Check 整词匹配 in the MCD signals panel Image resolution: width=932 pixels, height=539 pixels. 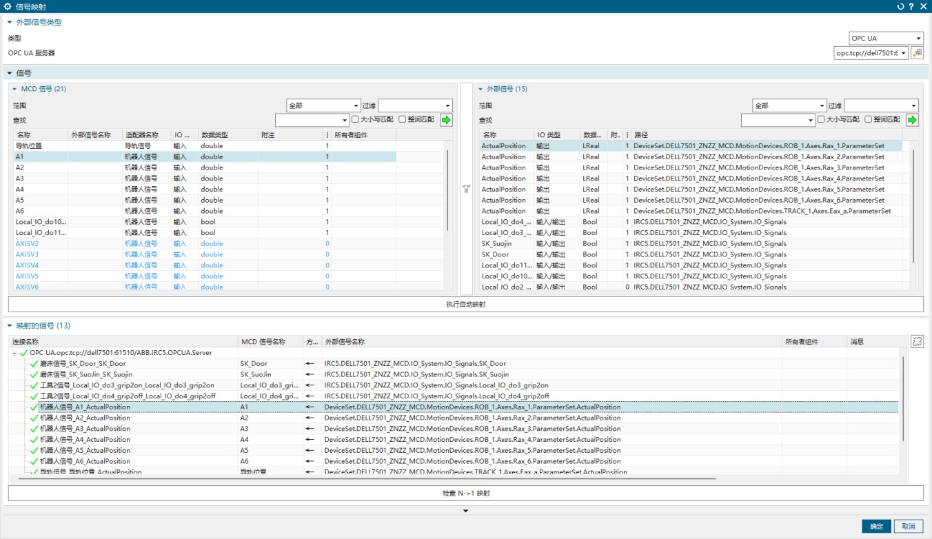pos(403,120)
